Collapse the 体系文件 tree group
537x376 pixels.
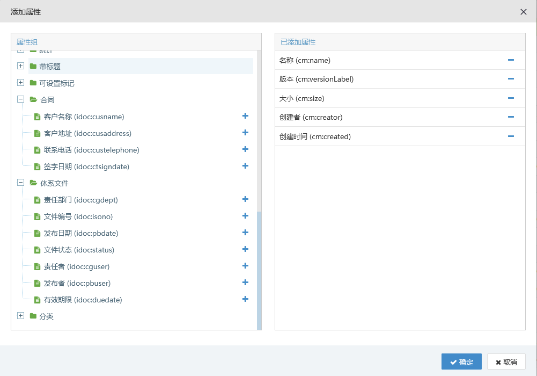coord(20,183)
